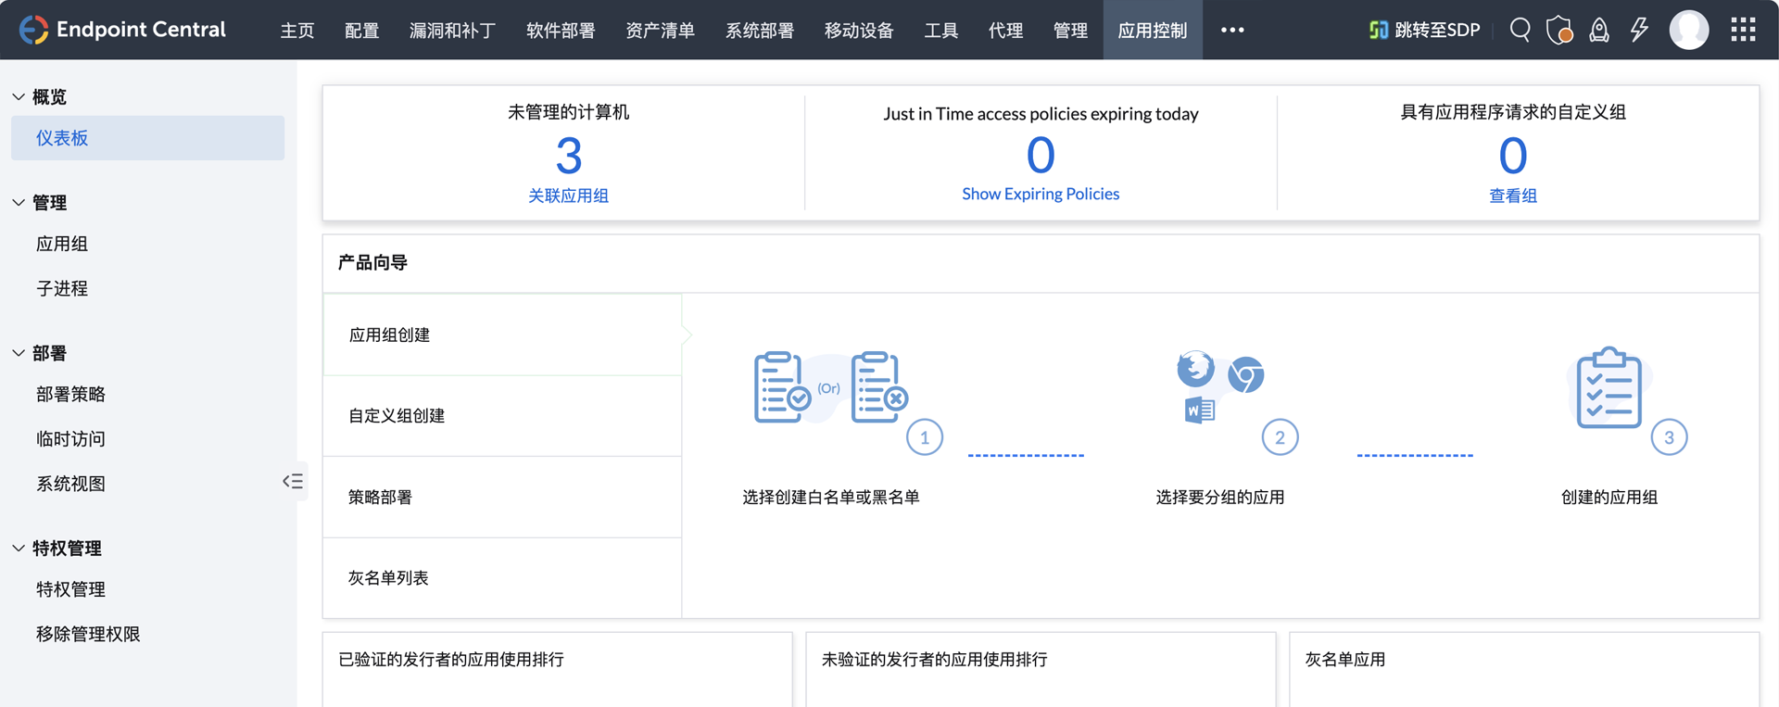Collapse the left sidebar panel

293,481
